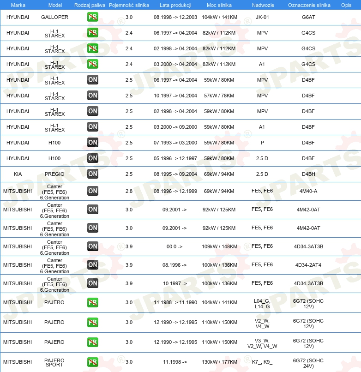Viewport: 361px width, 372px height.
Task: Click diesel ON icon in KIA PREGIO row
Action: point(93,174)
